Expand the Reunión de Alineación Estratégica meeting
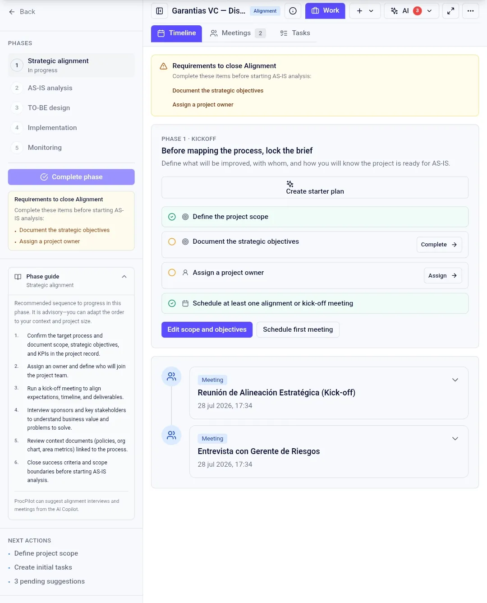Viewport: 487px width, 603px height. 455,380
